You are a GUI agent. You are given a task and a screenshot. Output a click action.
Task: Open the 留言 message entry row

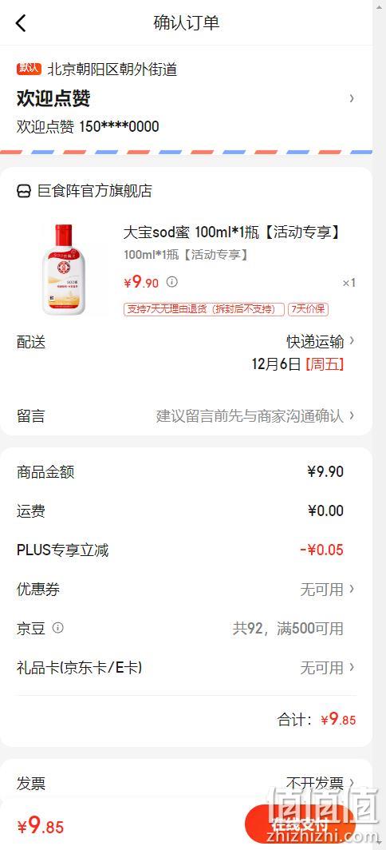pyautogui.click(x=187, y=415)
